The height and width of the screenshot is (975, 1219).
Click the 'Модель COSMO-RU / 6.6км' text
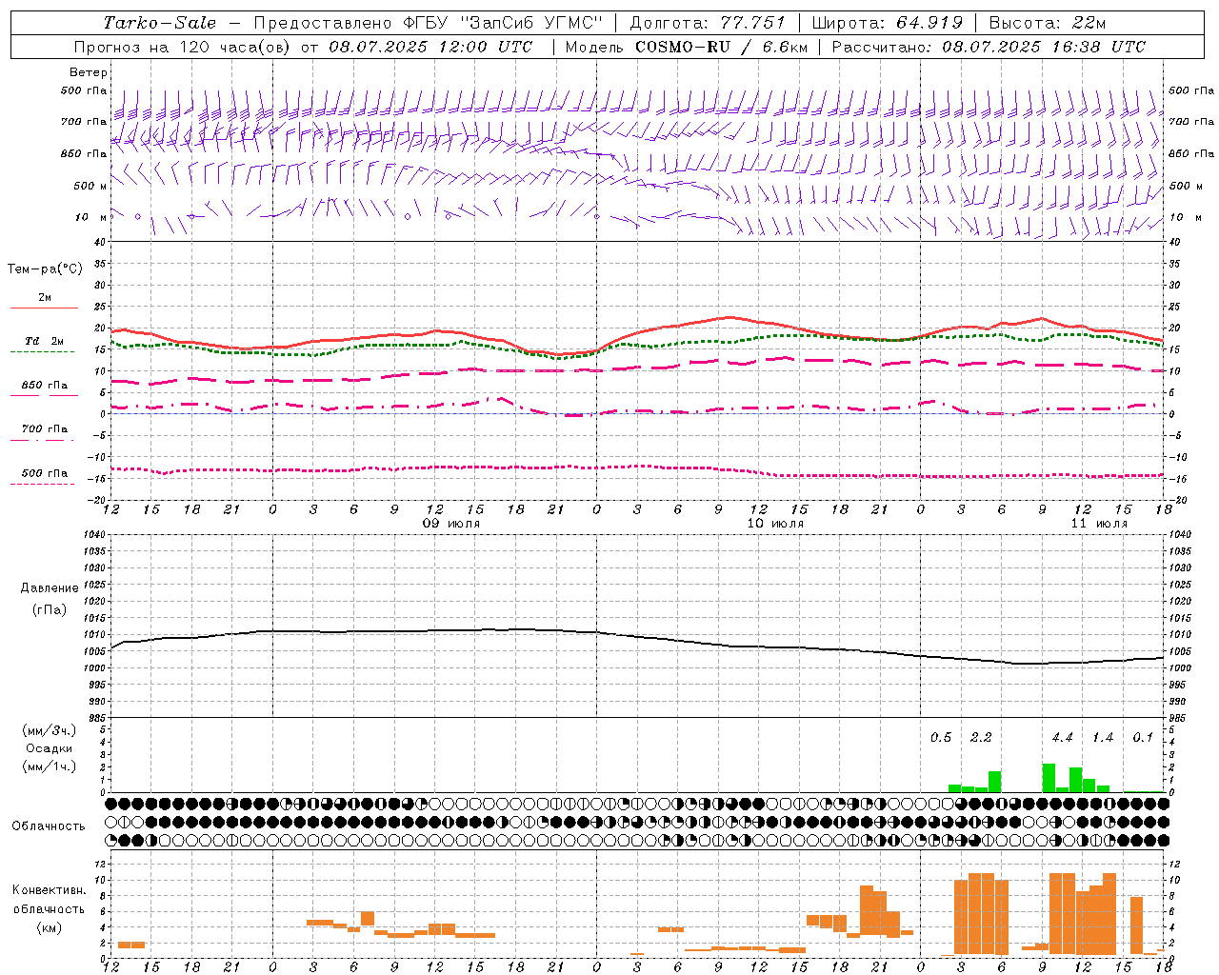[687, 47]
